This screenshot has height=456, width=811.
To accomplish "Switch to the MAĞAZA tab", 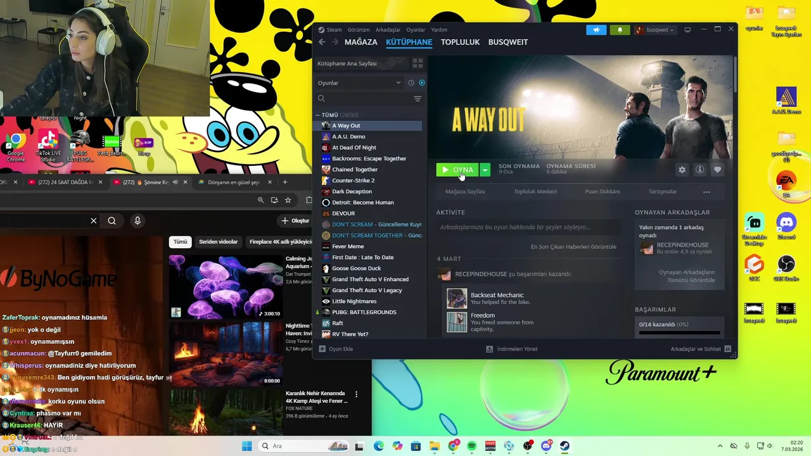I will click(361, 42).
